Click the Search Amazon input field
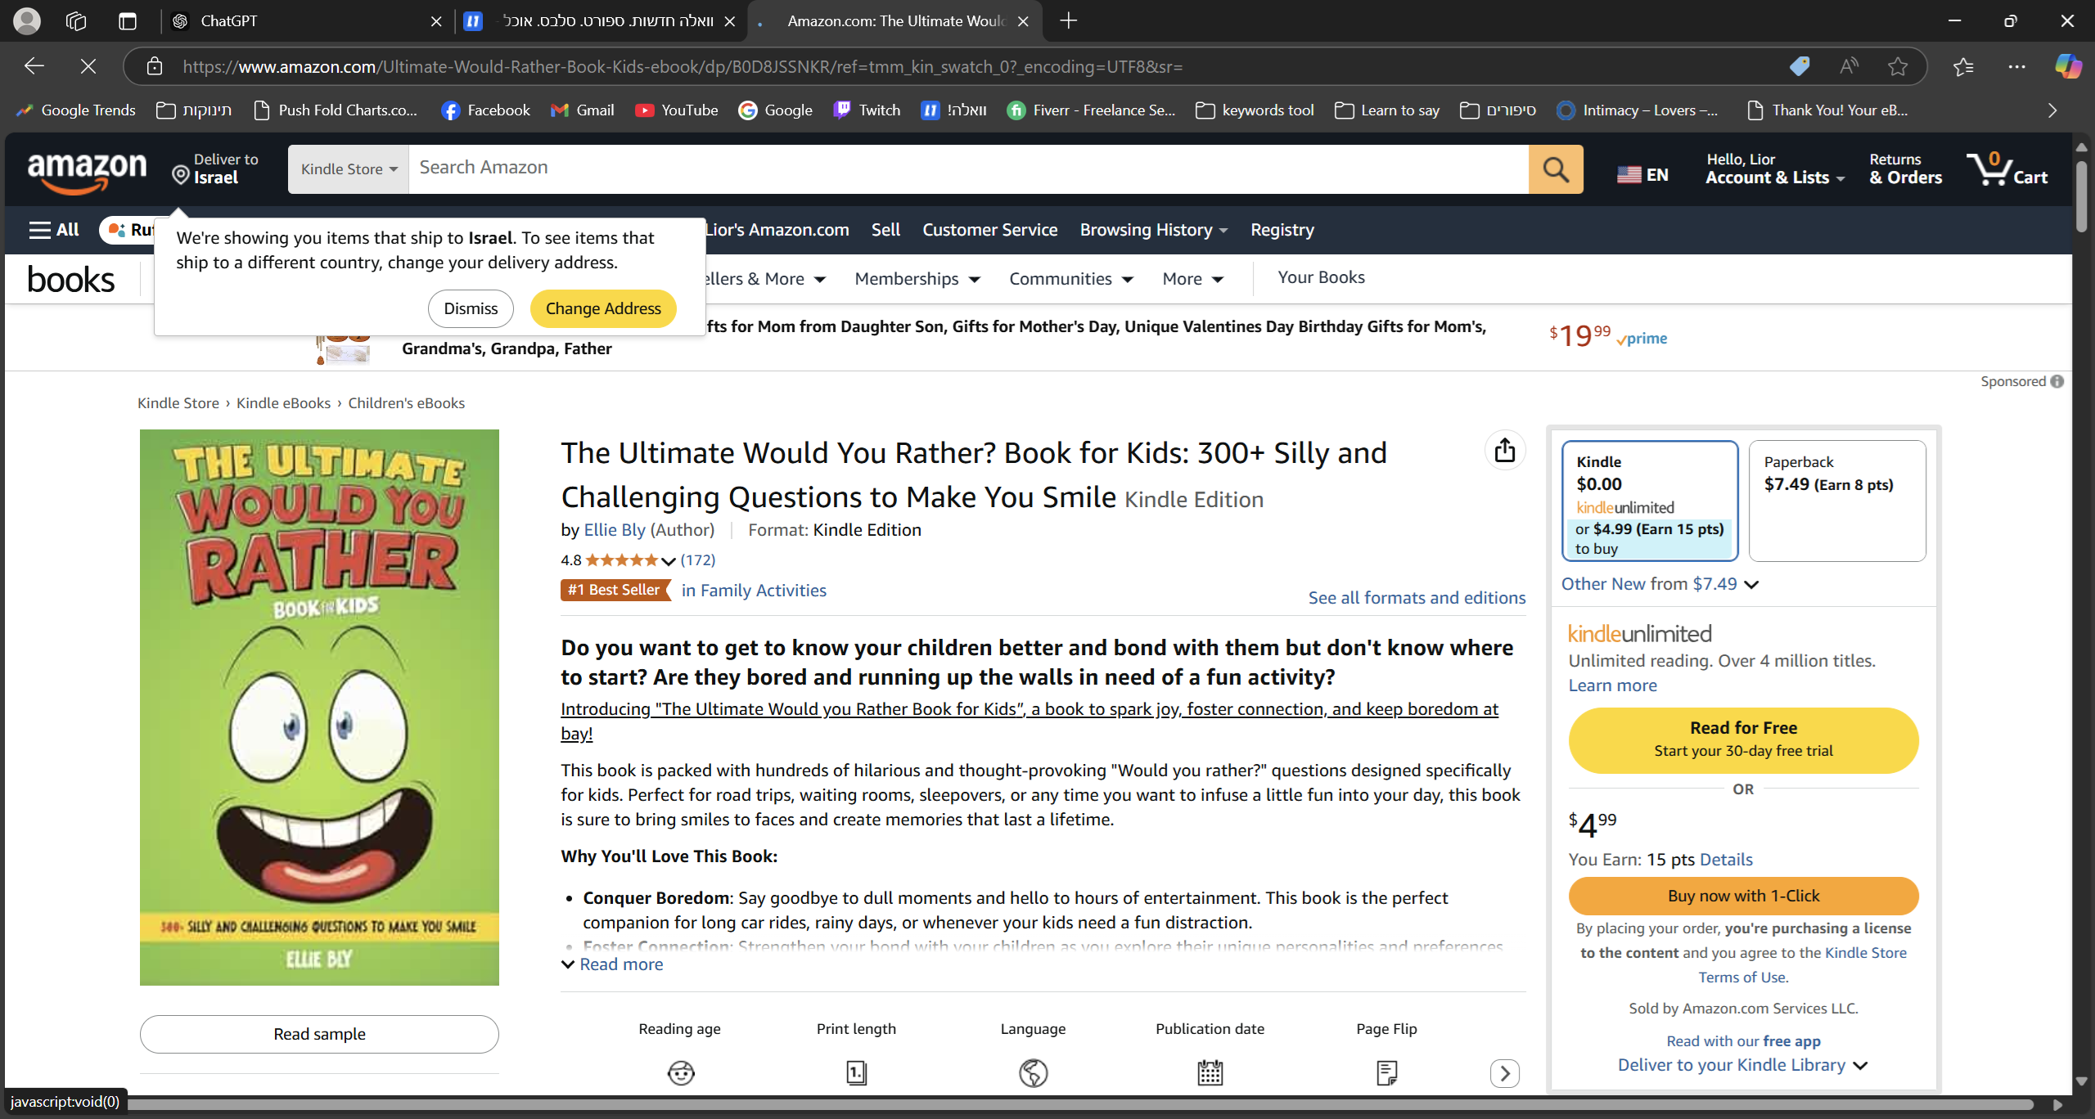Viewport: 2095px width, 1119px height. [968, 169]
